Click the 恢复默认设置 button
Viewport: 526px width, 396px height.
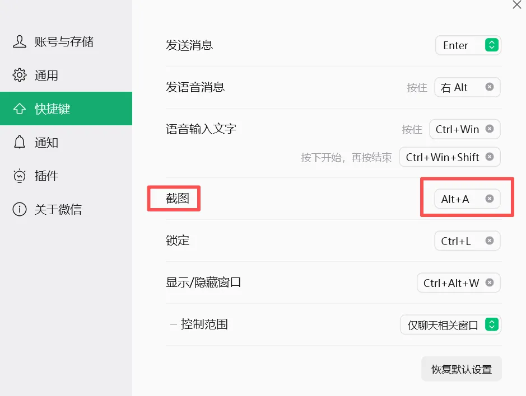(461, 369)
